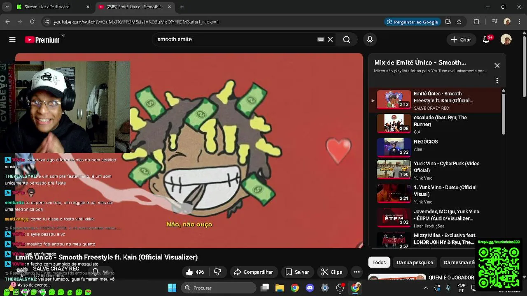Click the Perguntar ao Google button

412,22
